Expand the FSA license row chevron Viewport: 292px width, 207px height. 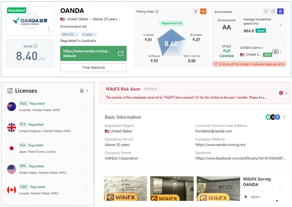point(87,149)
